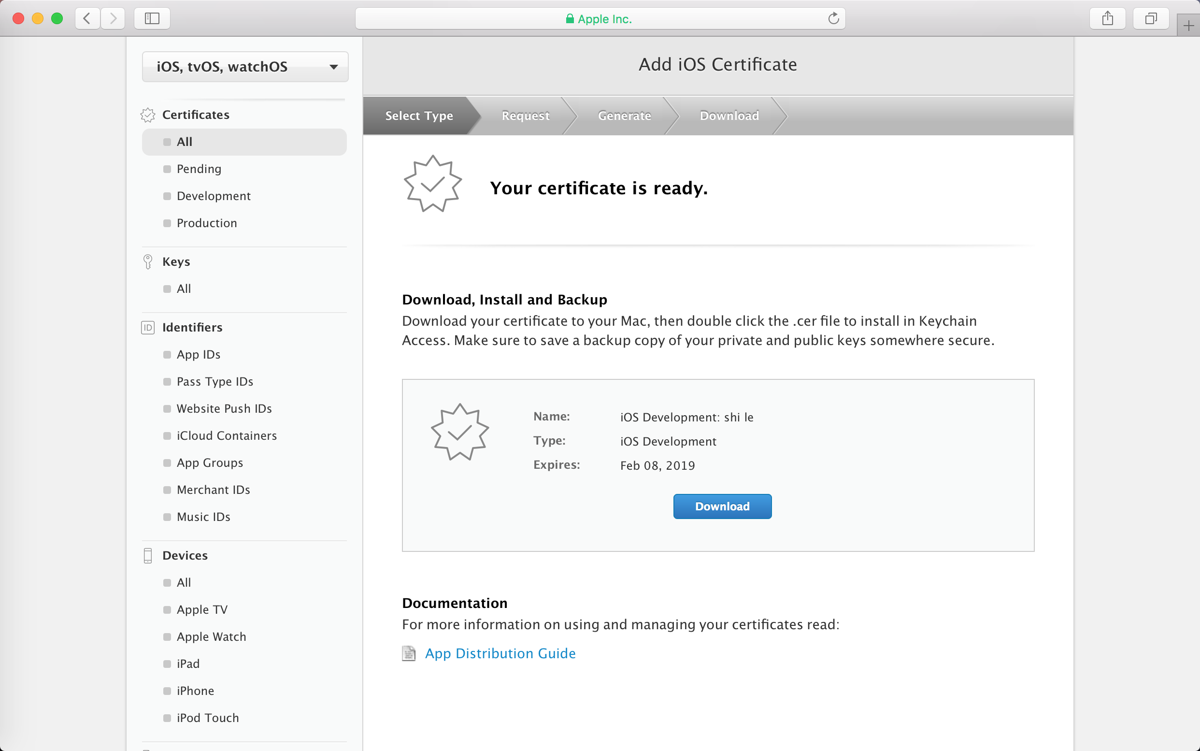Click the 'Documentation' heading
The width and height of the screenshot is (1200, 751).
pos(455,604)
